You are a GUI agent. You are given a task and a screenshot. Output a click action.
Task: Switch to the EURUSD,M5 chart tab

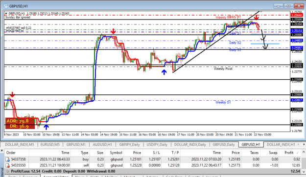tap(50, 144)
